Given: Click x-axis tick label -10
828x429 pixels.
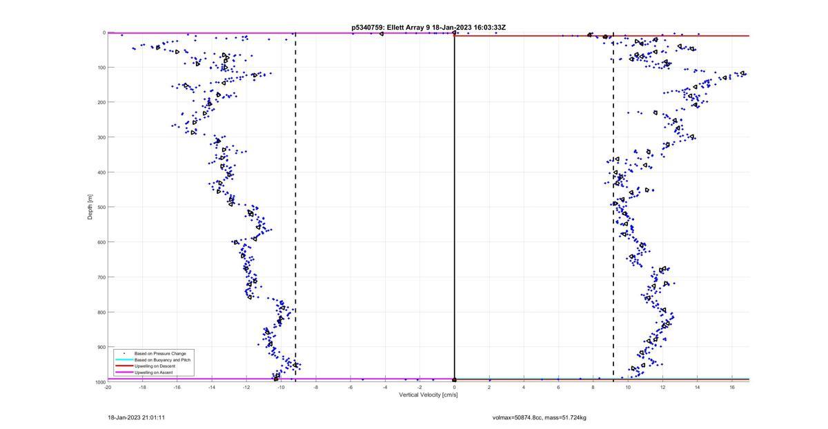Looking at the screenshot, I should (x=281, y=387).
